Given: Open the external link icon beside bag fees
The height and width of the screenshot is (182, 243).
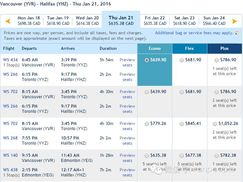Looking at the screenshot, I should point(237,33).
